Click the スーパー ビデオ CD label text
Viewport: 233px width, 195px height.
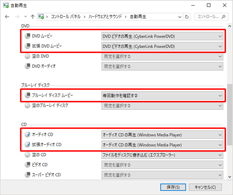(x=46, y=175)
